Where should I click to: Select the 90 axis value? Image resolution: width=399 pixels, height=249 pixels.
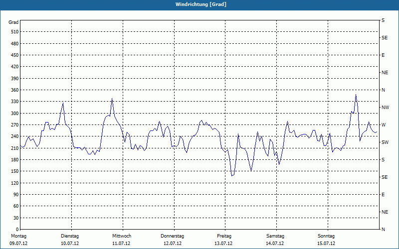(16, 195)
